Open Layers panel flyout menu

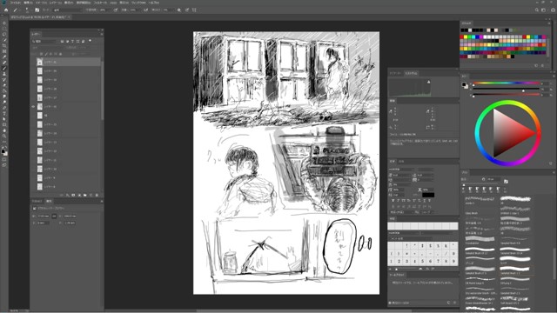click(102, 34)
